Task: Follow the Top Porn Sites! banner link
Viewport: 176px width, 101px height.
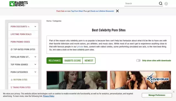Action: [x=77, y=11]
